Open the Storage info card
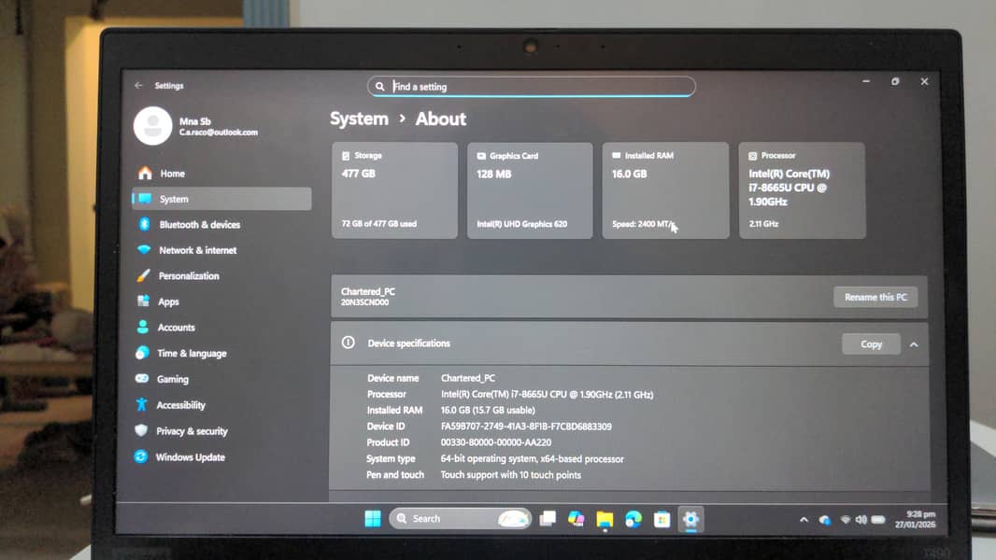Viewport: 996px width, 560px height. click(394, 190)
